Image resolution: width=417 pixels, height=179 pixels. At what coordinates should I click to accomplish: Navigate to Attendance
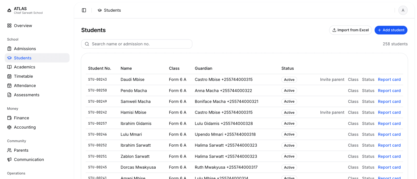(x=37, y=86)
